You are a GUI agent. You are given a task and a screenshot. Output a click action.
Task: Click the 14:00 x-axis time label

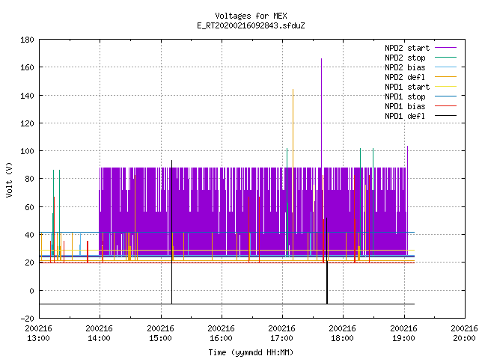(100, 339)
